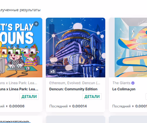The height and width of the screenshot is (123, 147).
Task: Select the Dencun futuristic building thumbnail
Action: [x=76, y=47]
